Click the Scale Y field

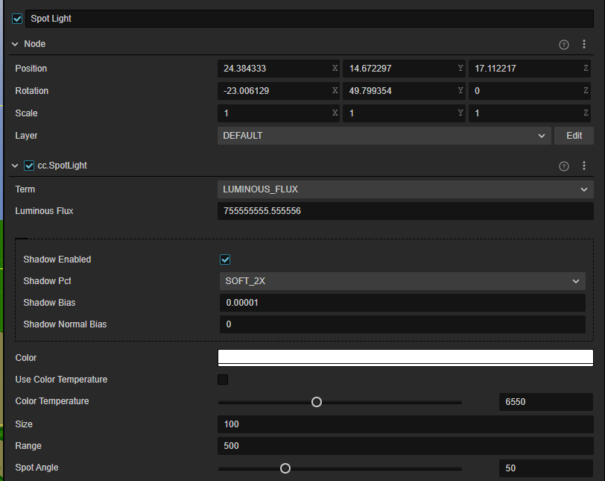click(x=404, y=113)
